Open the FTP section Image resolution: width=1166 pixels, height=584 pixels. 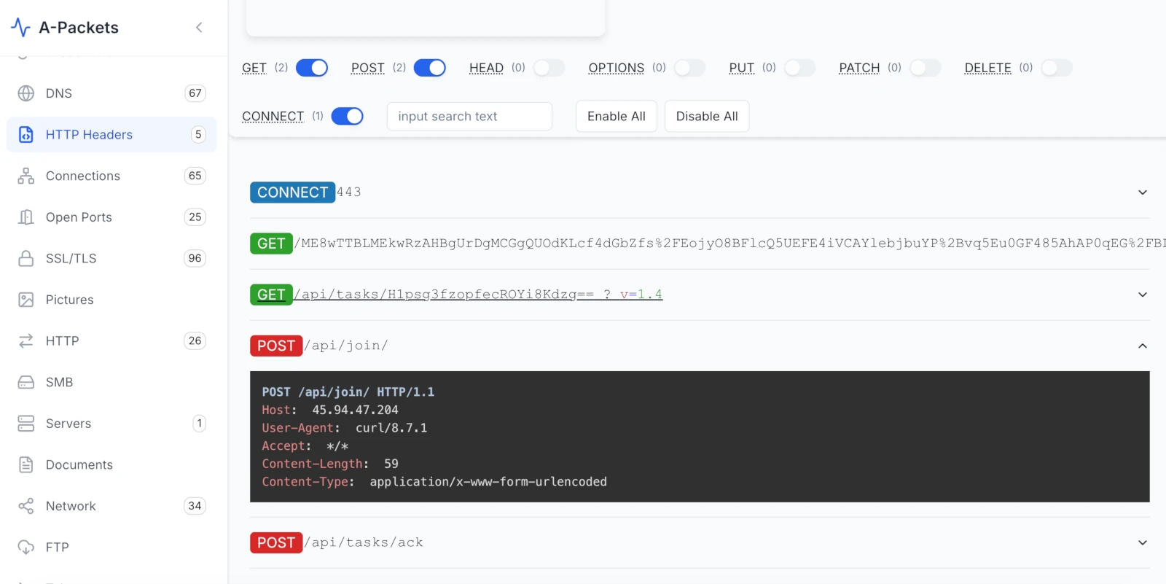coord(111,548)
